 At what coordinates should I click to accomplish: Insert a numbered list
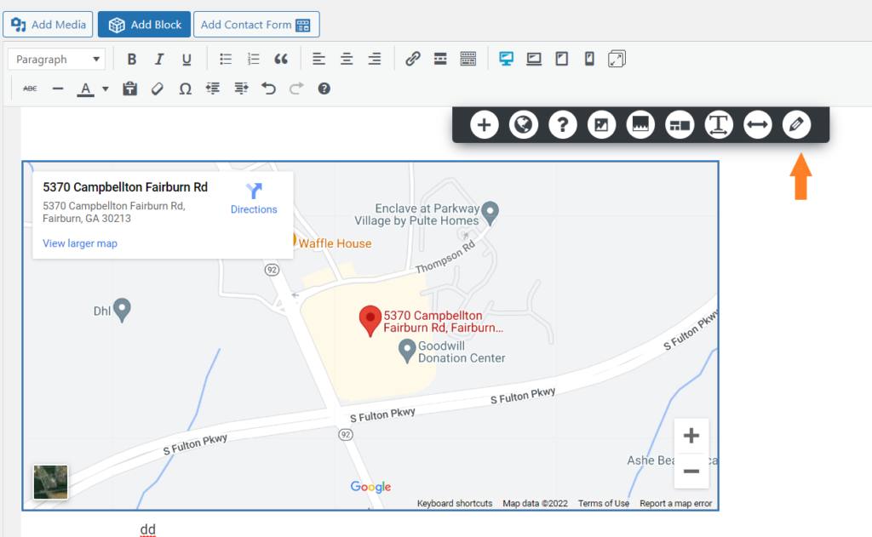(253, 59)
